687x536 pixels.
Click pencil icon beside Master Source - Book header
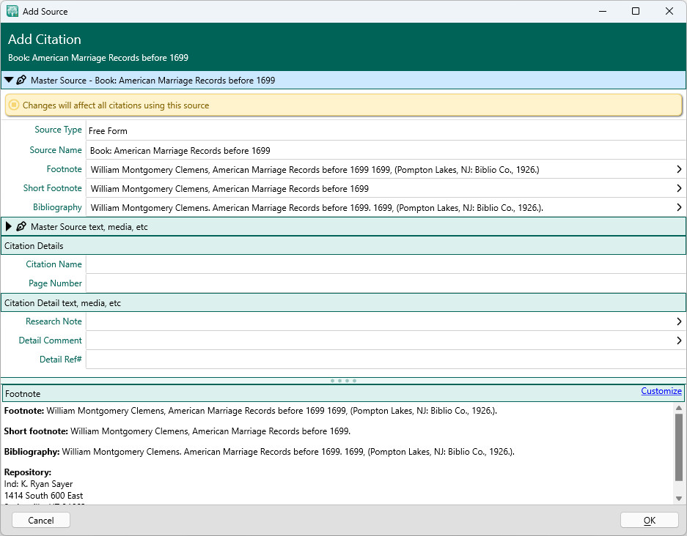21,80
